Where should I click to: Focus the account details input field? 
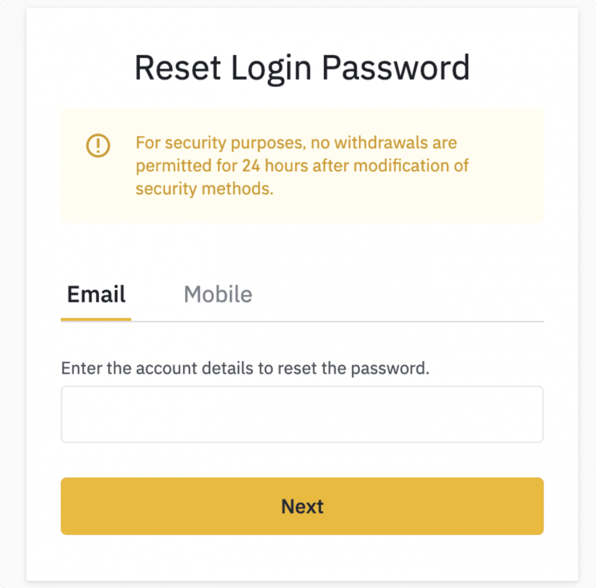click(x=302, y=414)
